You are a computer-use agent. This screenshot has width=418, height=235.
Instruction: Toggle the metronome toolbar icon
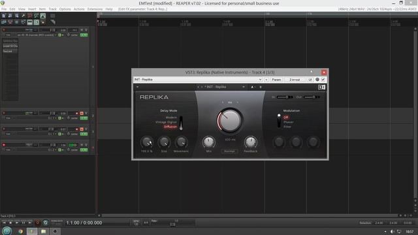point(43,16)
